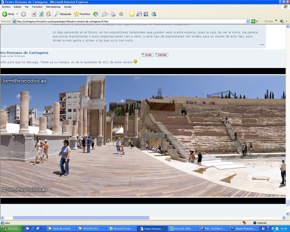This screenshot has height=232, width=290.
Task: Switch to Microsoft Excel taskbar button
Action: pos(122,229)
